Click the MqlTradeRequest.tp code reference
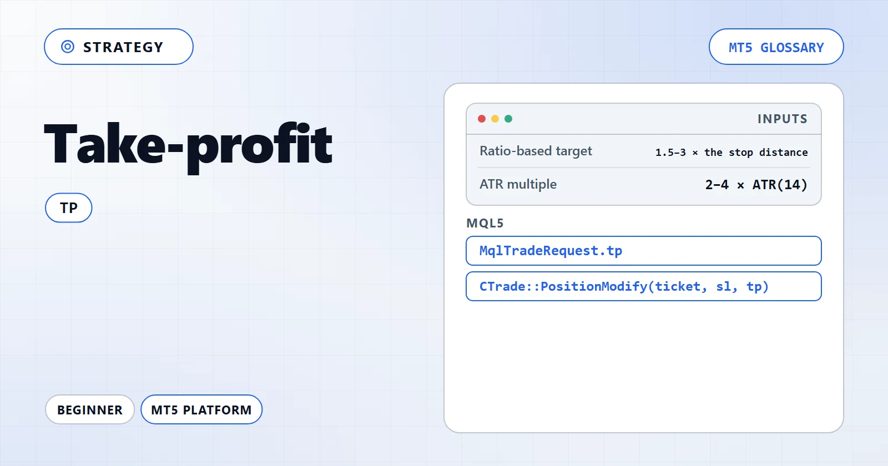Image resolution: width=888 pixels, height=466 pixels. (x=644, y=251)
